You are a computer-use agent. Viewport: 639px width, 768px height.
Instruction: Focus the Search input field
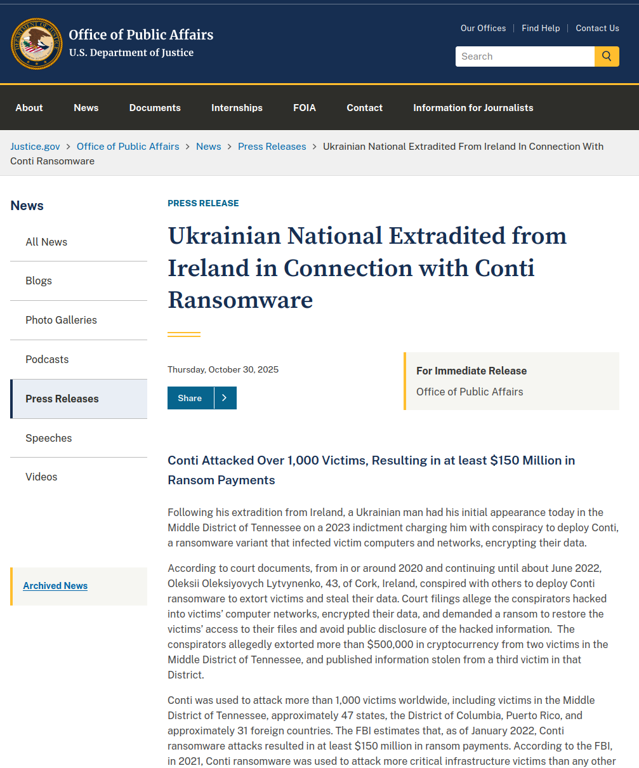[525, 56]
